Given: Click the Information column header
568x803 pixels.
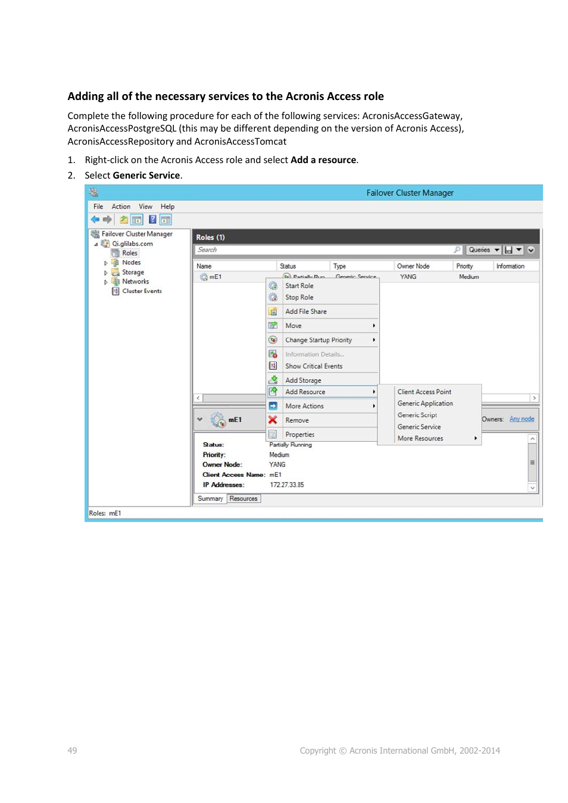Looking at the screenshot, I should [x=516, y=266].
